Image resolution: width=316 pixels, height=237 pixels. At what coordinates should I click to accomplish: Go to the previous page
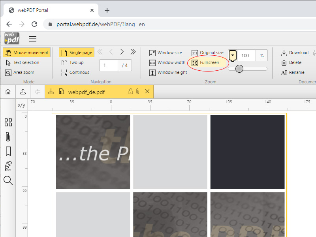111,52
